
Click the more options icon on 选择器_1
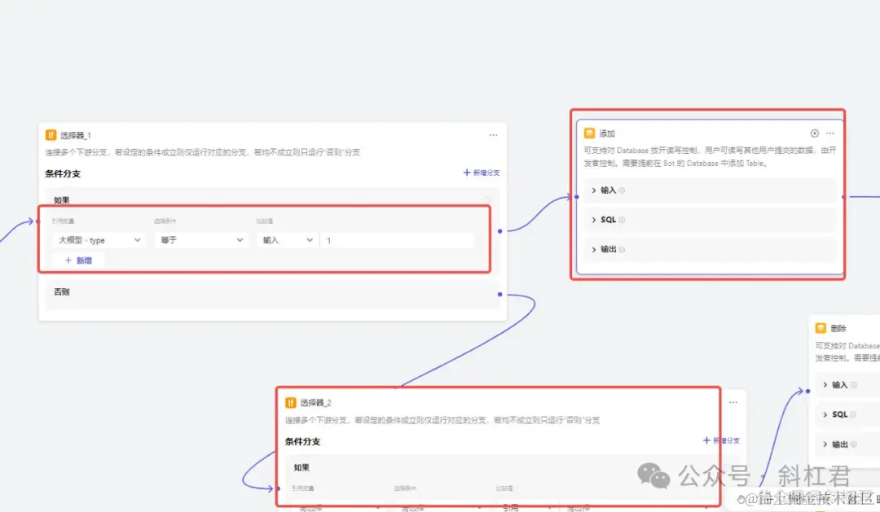[x=493, y=134]
